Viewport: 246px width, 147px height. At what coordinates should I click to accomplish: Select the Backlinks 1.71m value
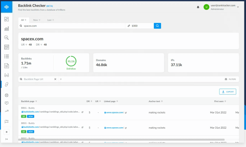pyautogui.click(x=26, y=63)
